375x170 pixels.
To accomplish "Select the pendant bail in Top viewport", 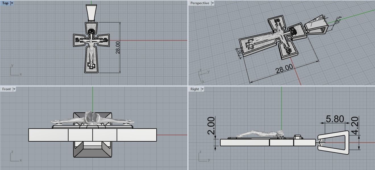I will [x=92, y=13].
